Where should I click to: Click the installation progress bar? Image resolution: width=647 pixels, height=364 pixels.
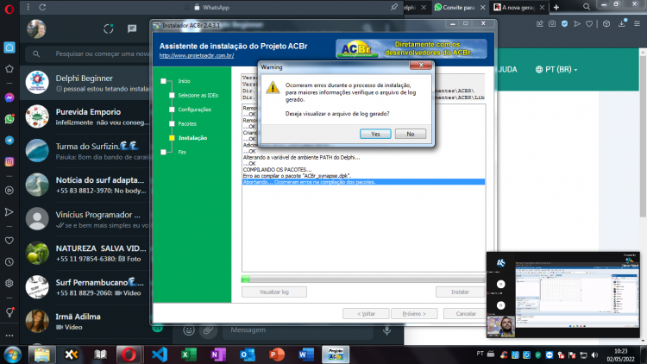pos(363,279)
